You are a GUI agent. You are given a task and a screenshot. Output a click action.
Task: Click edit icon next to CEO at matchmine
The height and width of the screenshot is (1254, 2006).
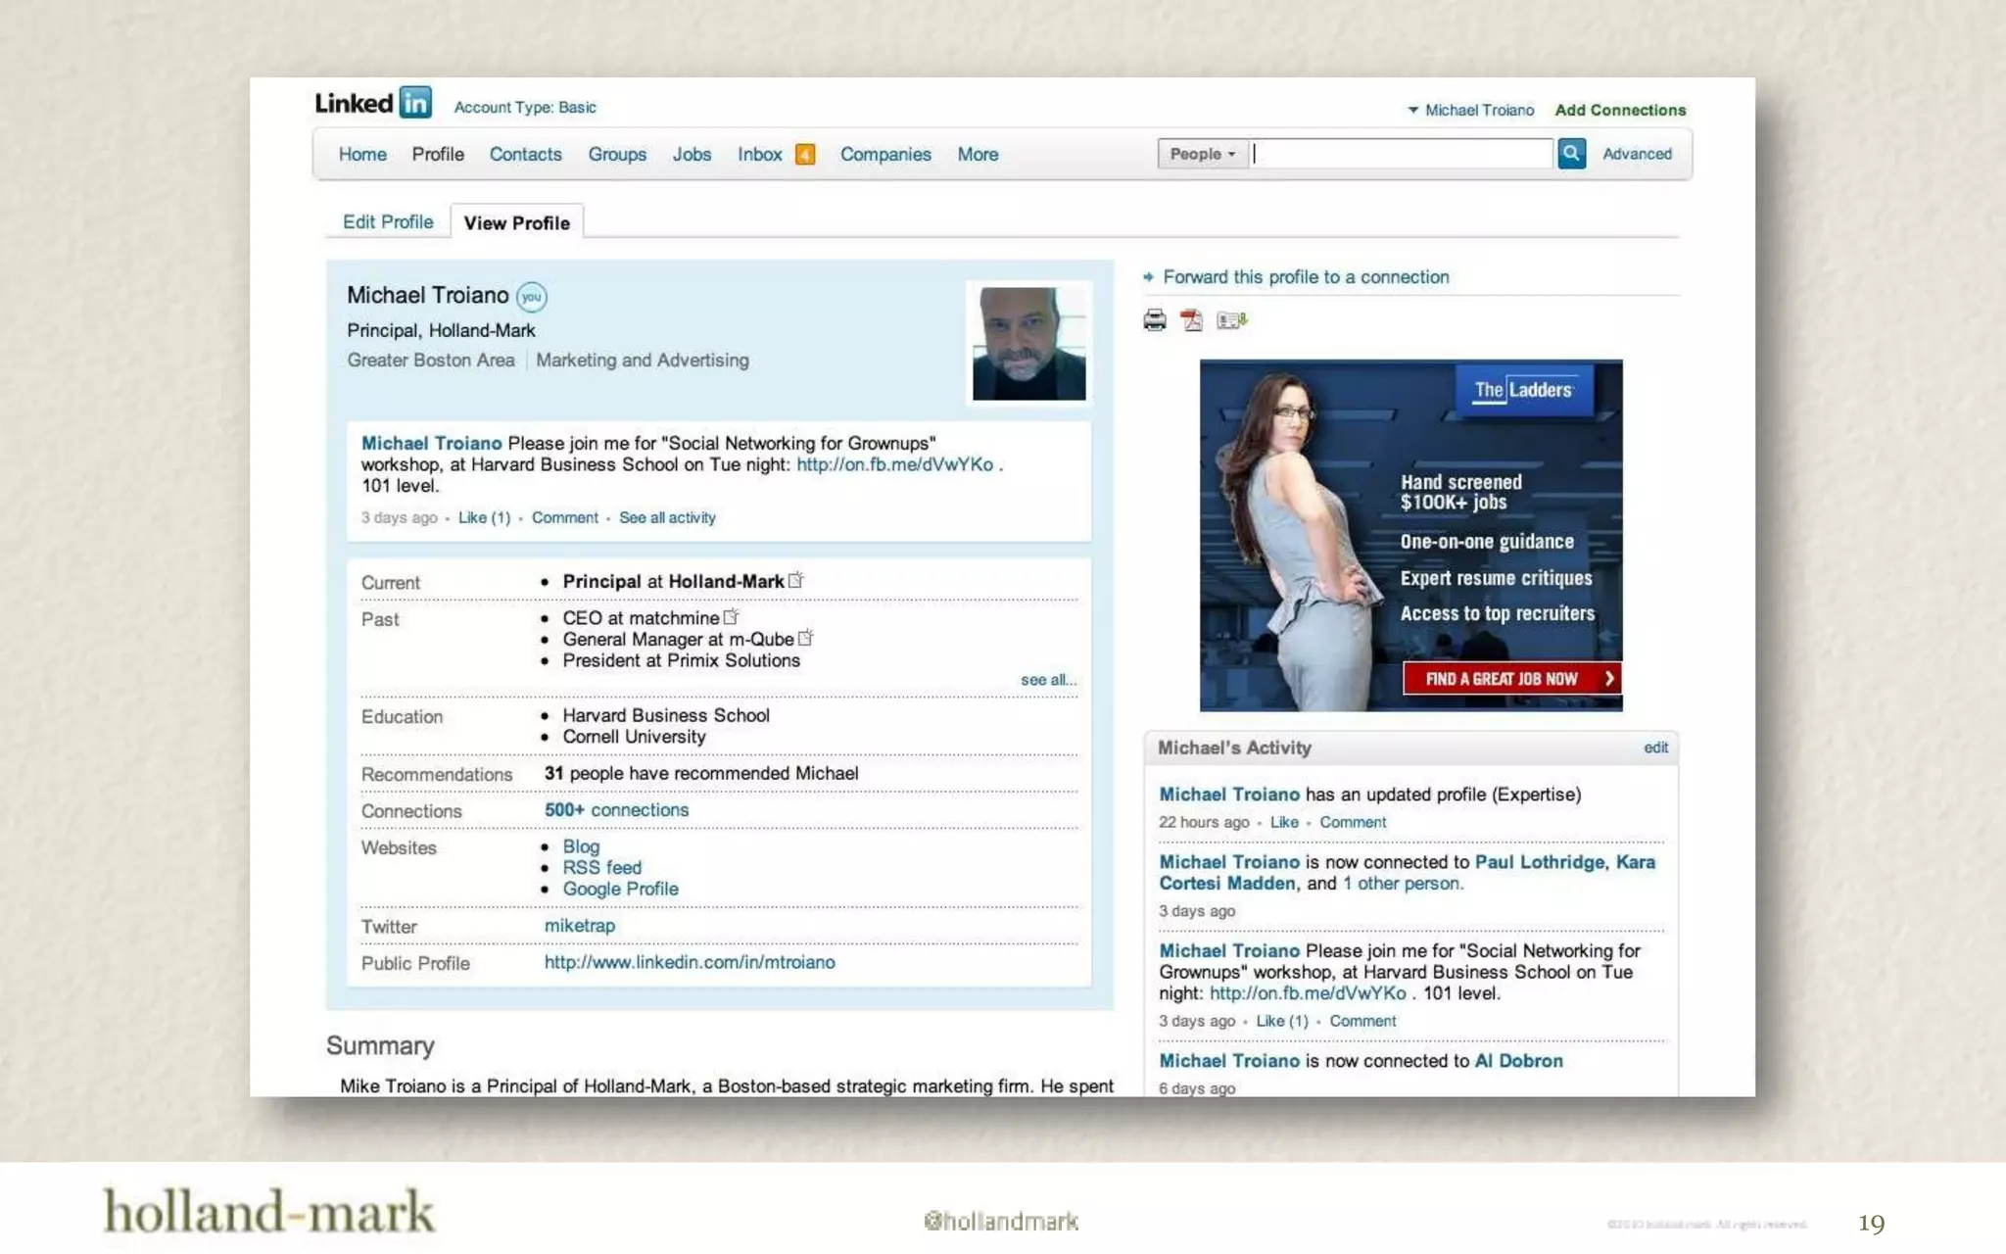(731, 617)
